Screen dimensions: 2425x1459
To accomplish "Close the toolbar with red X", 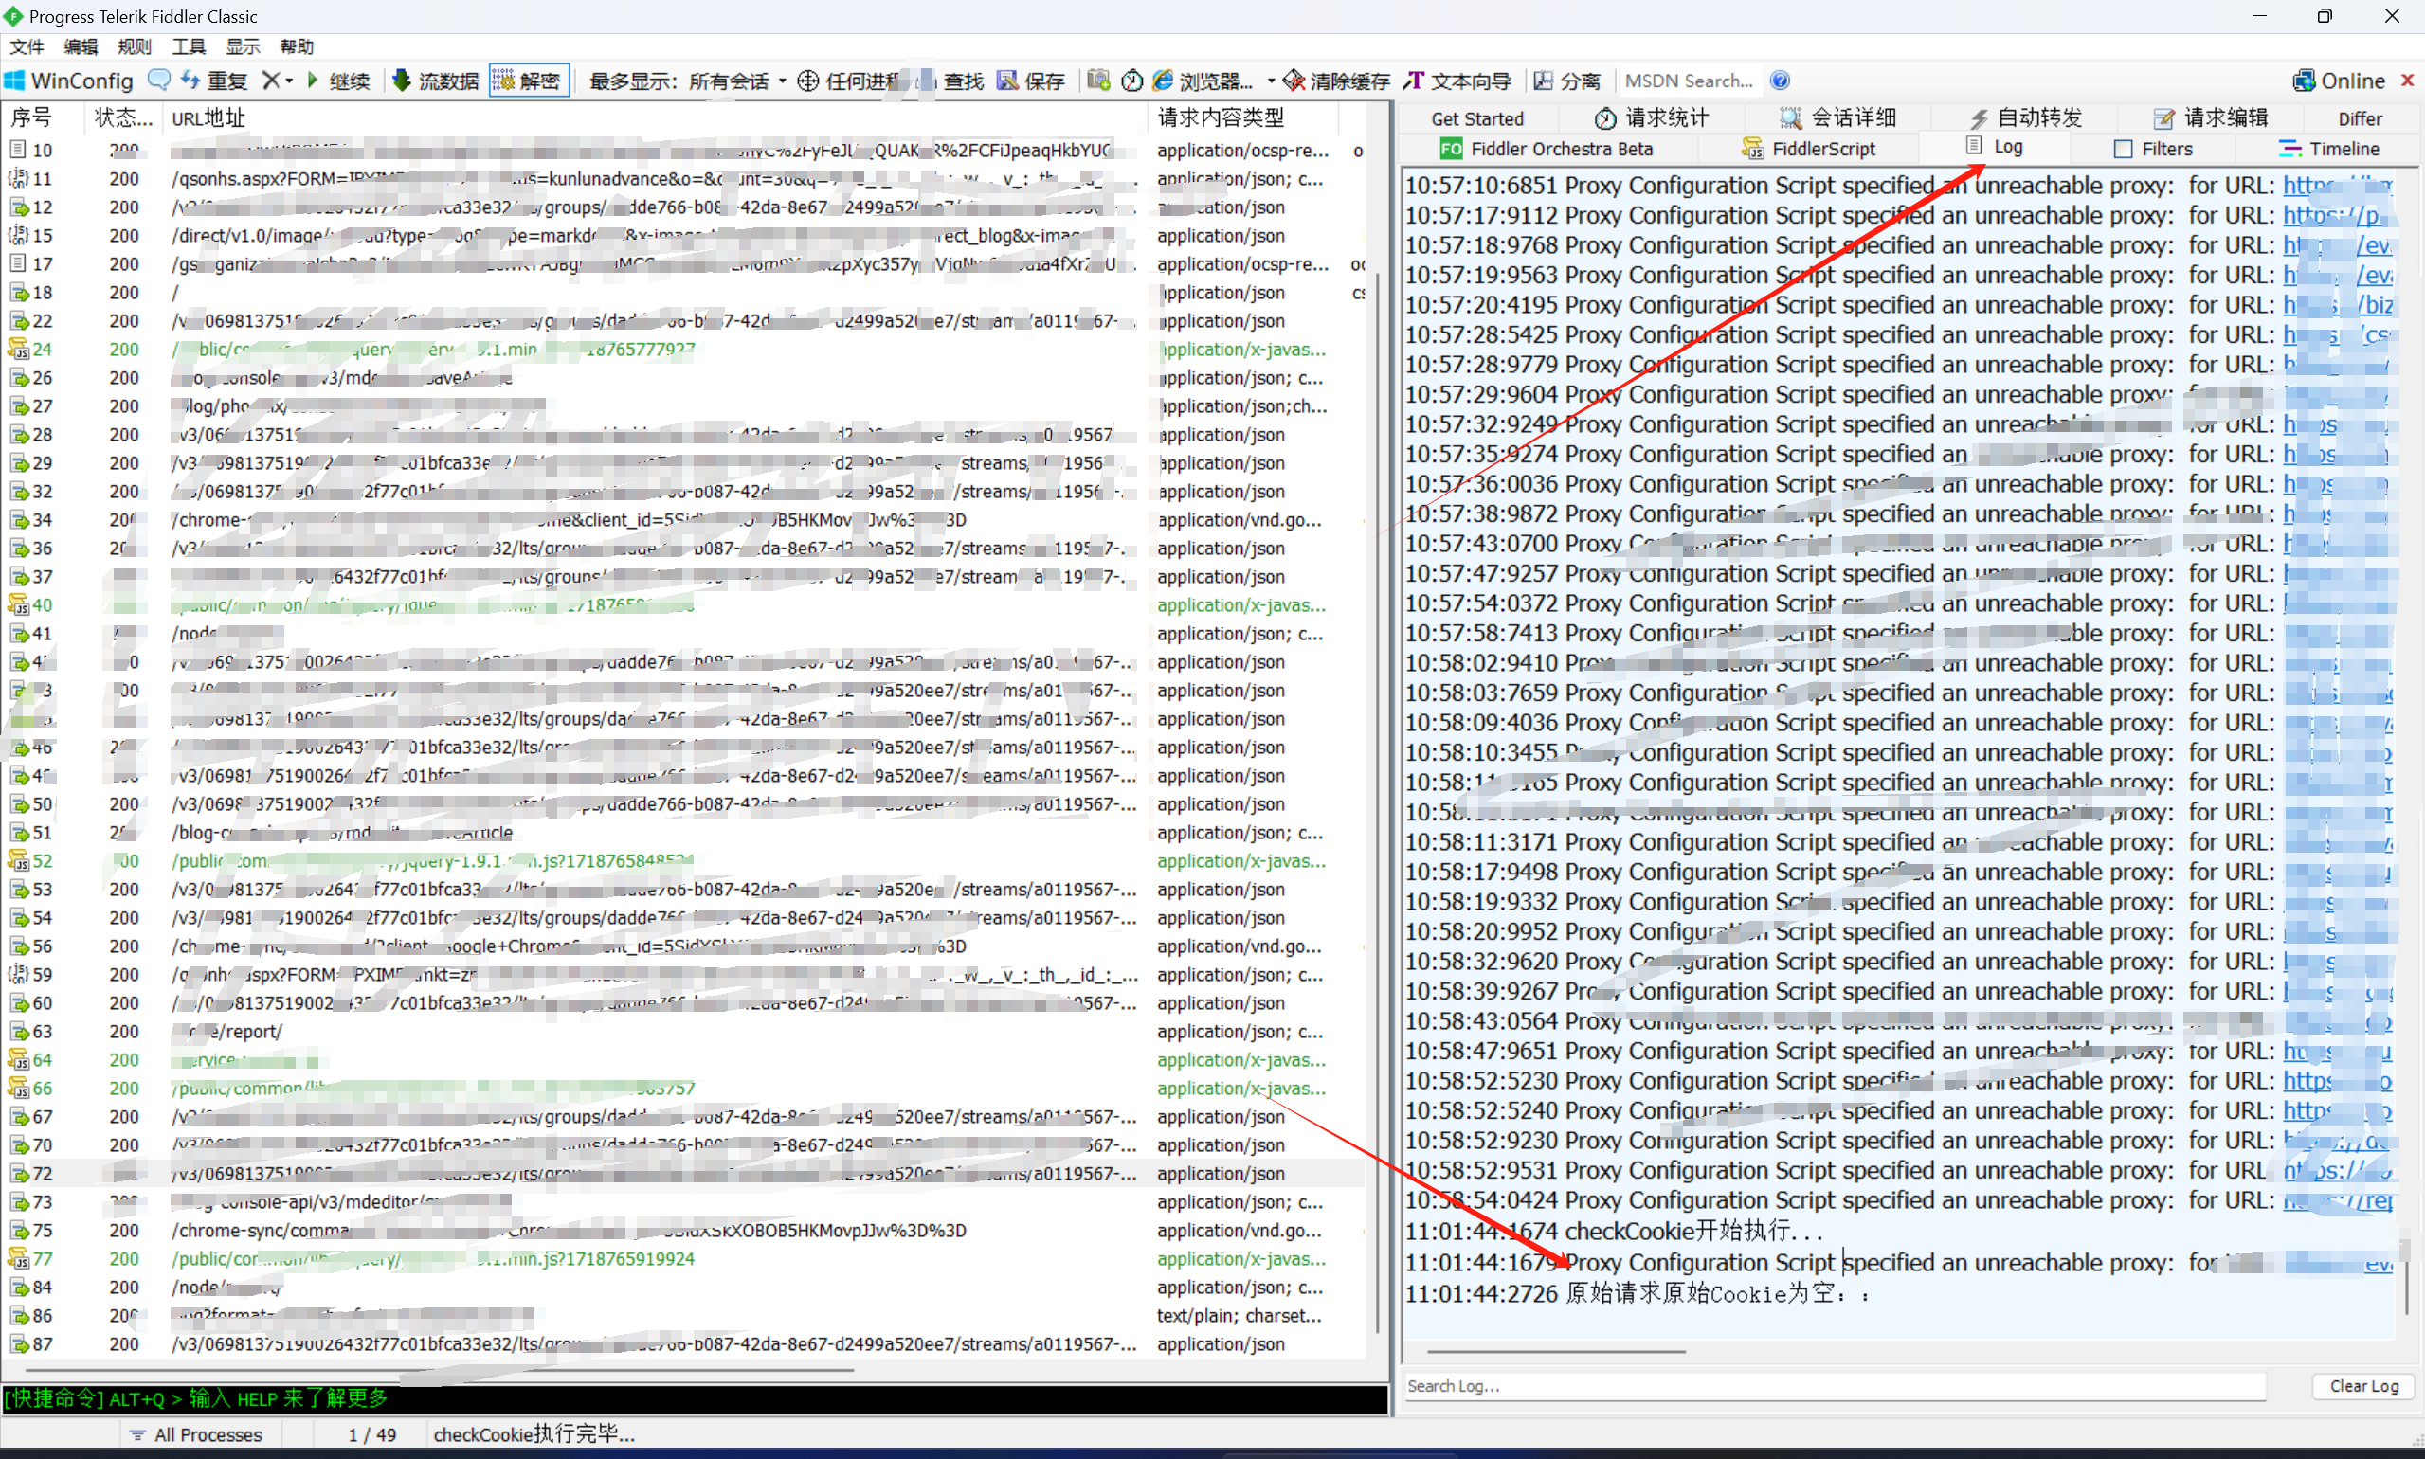I will click(2407, 80).
